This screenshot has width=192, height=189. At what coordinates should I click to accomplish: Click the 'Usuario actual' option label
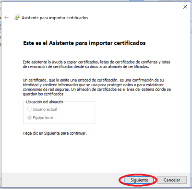tap(45, 109)
